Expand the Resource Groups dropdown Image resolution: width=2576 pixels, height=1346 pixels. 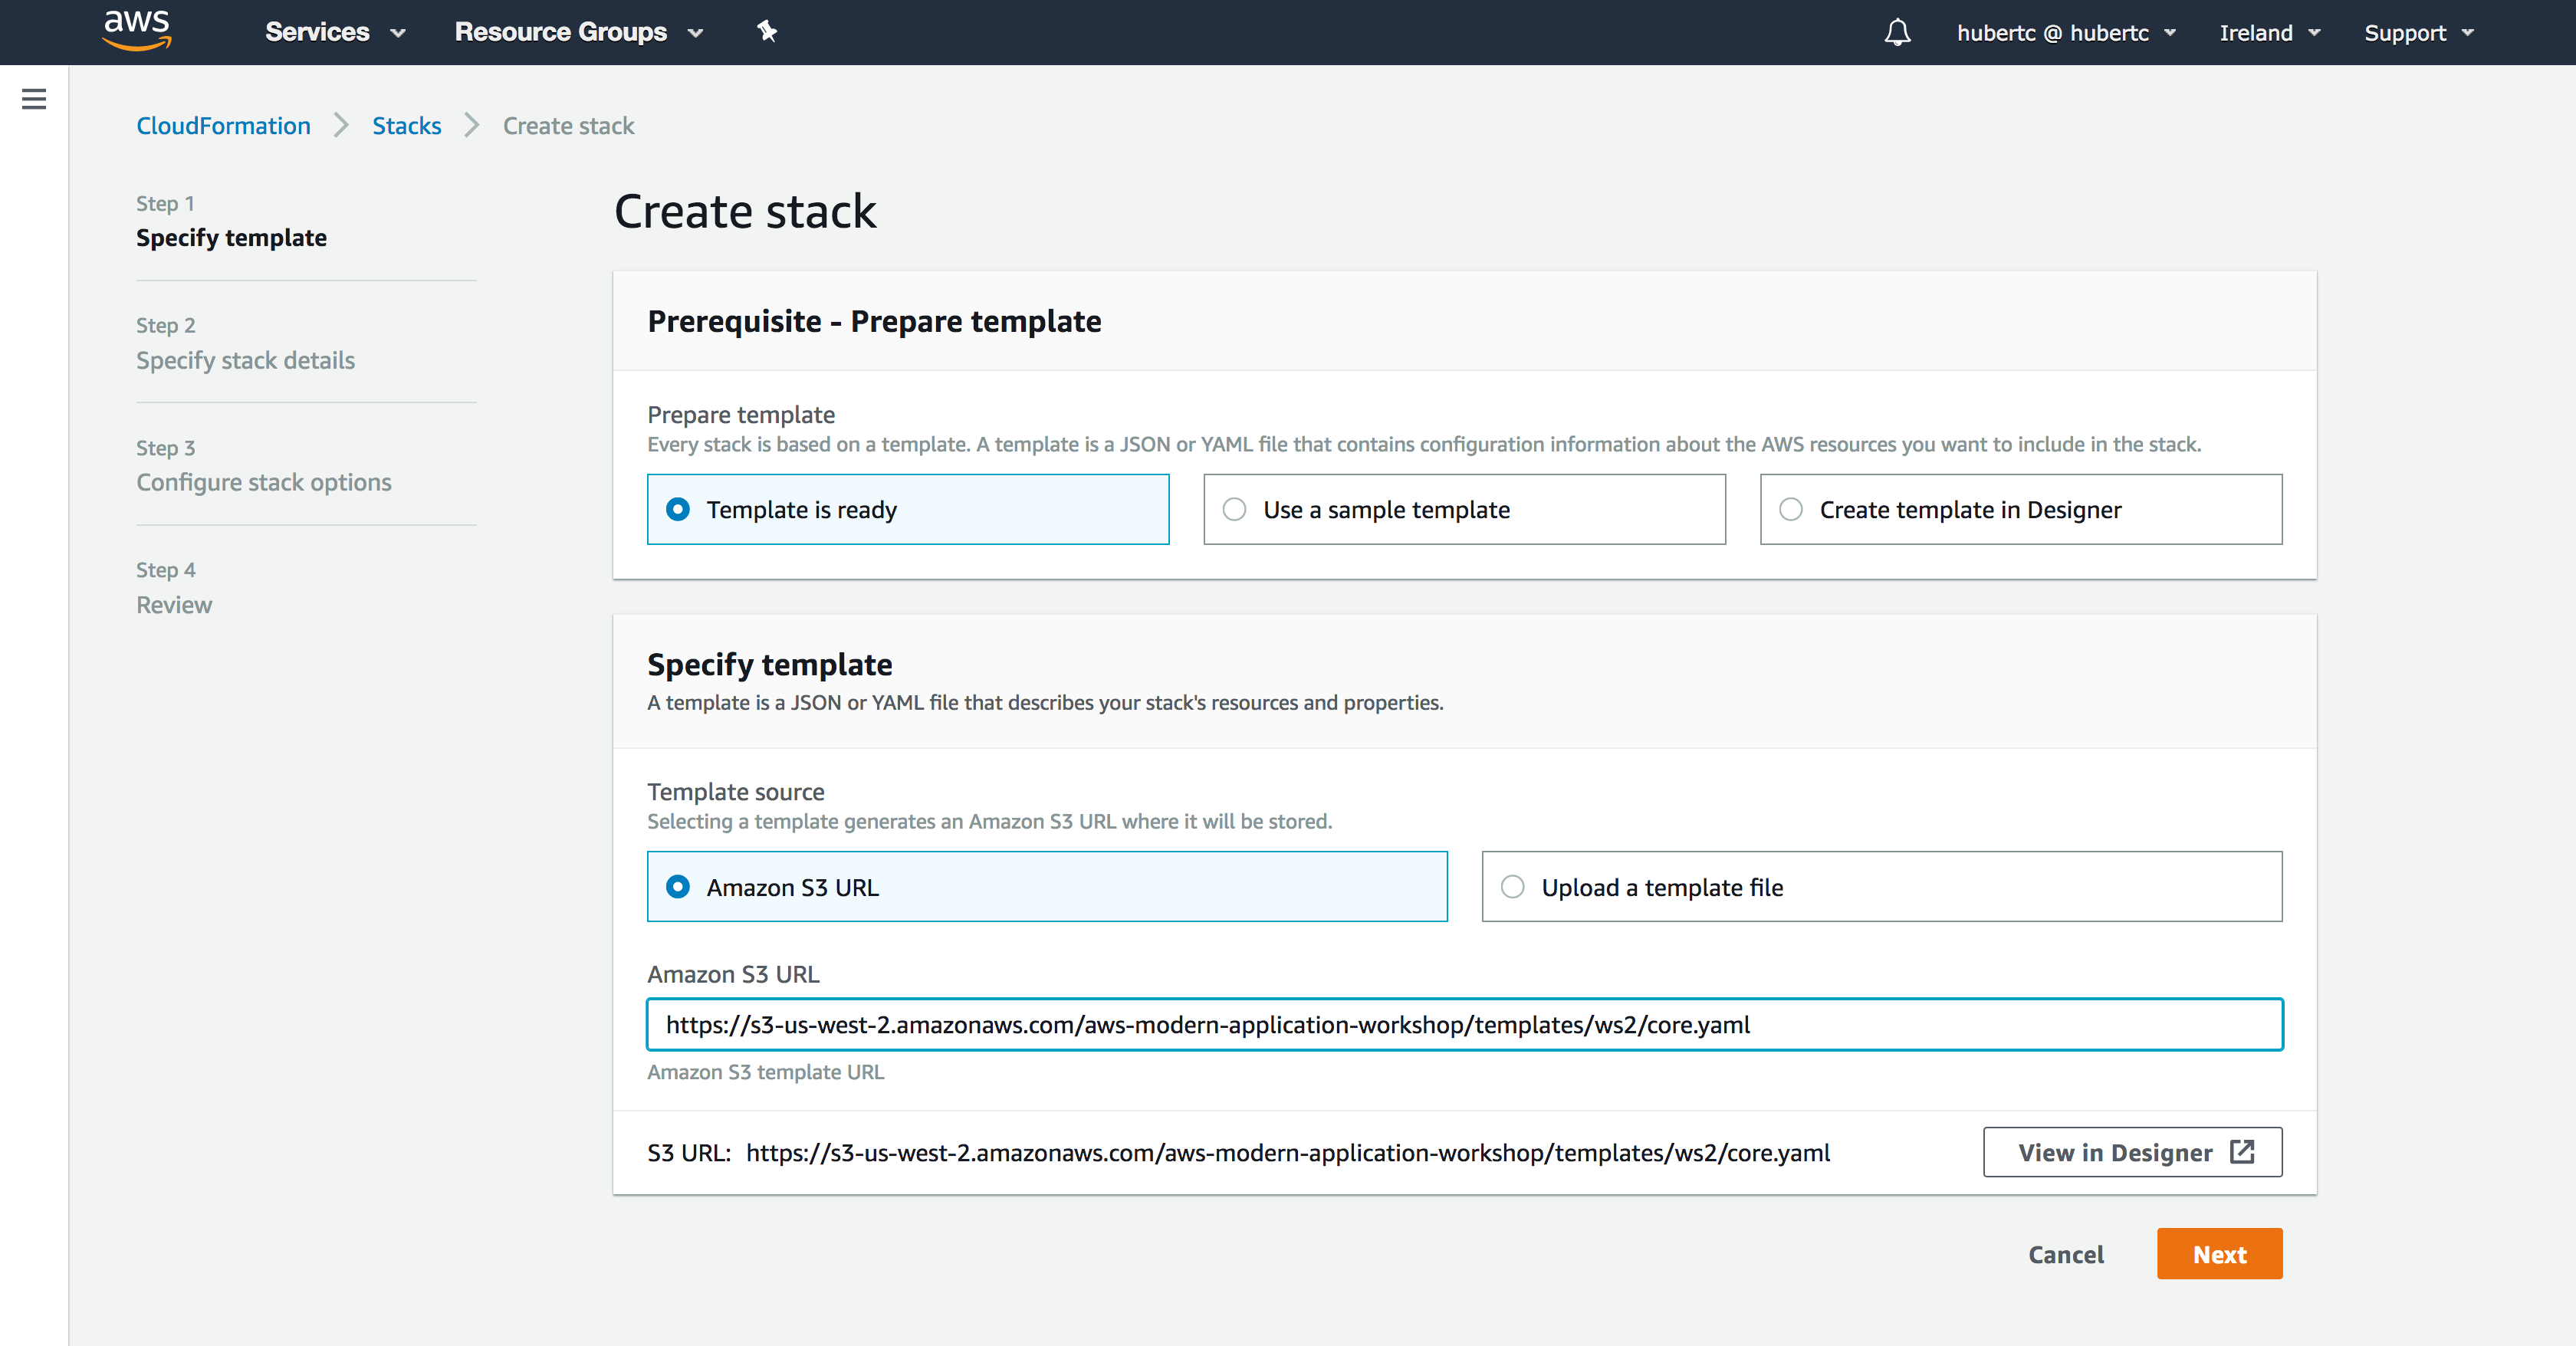(x=579, y=32)
